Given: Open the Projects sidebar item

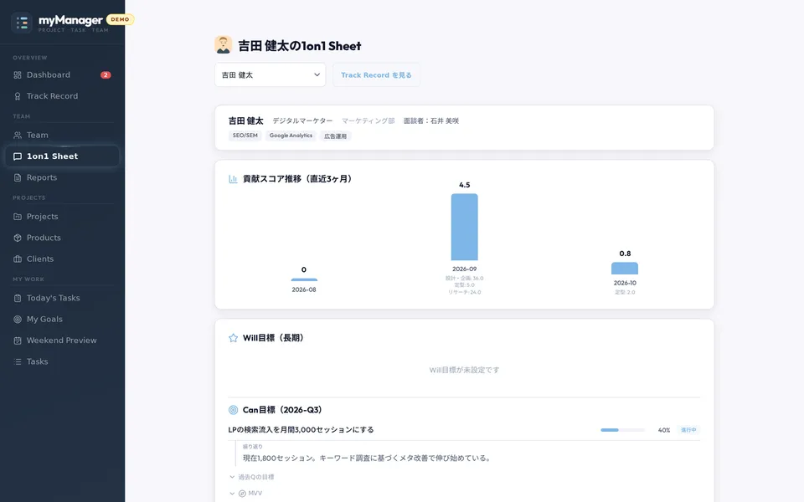Looking at the screenshot, I should [62, 217].
